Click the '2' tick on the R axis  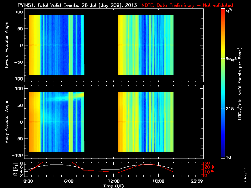click(22, 175)
